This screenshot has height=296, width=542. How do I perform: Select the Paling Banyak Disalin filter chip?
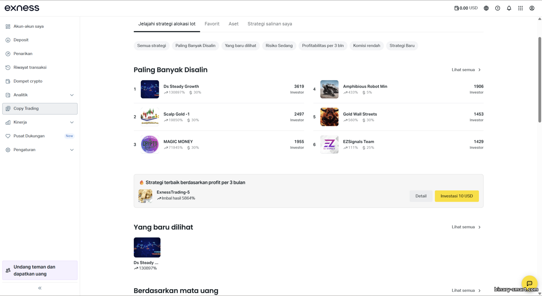pyautogui.click(x=195, y=45)
